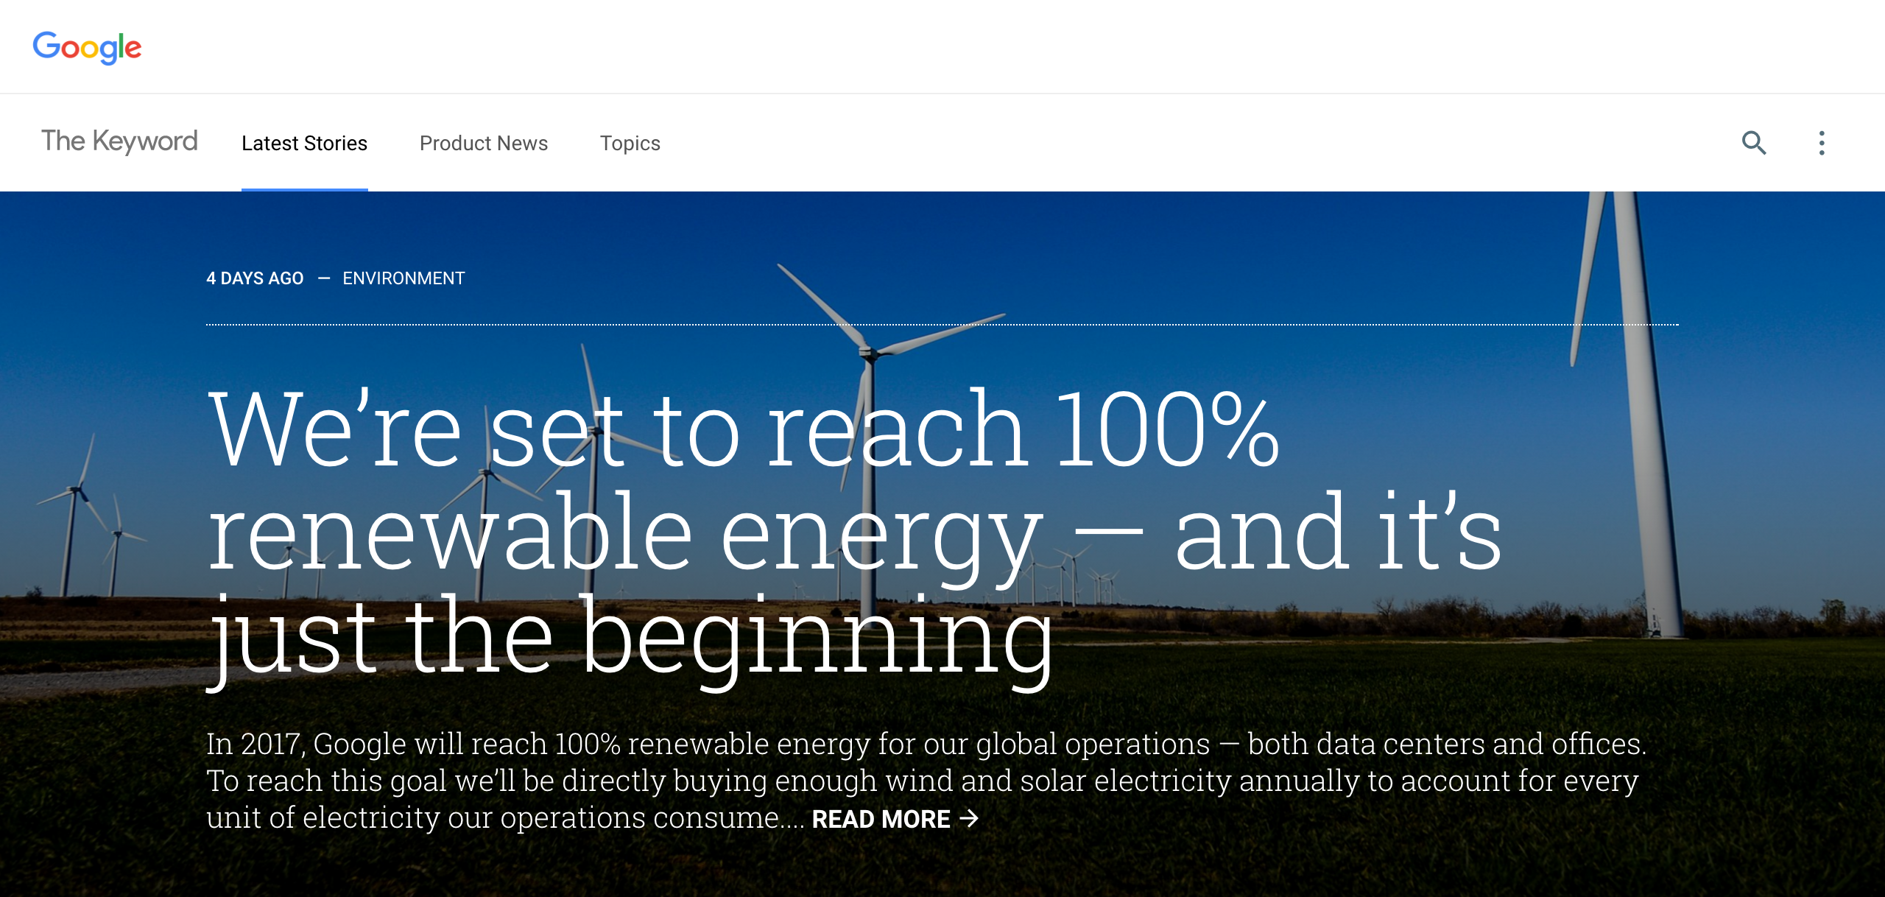
Task: Click the Google logo
Action: (x=87, y=47)
